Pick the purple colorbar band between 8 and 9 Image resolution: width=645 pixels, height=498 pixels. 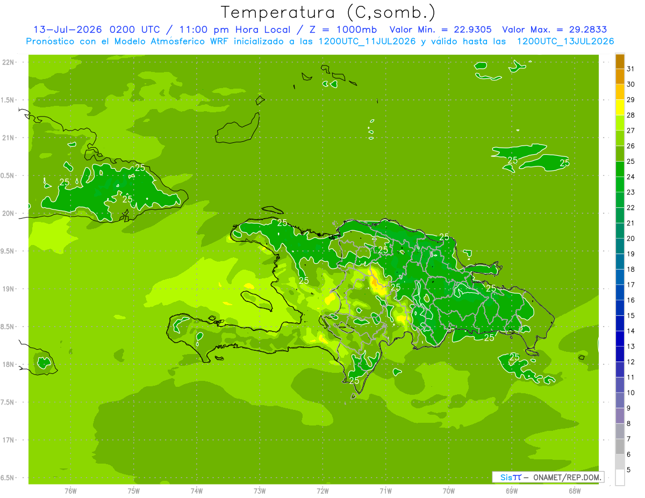click(x=620, y=416)
